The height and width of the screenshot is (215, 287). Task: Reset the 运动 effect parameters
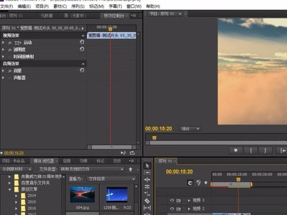[x=82, y=42]
